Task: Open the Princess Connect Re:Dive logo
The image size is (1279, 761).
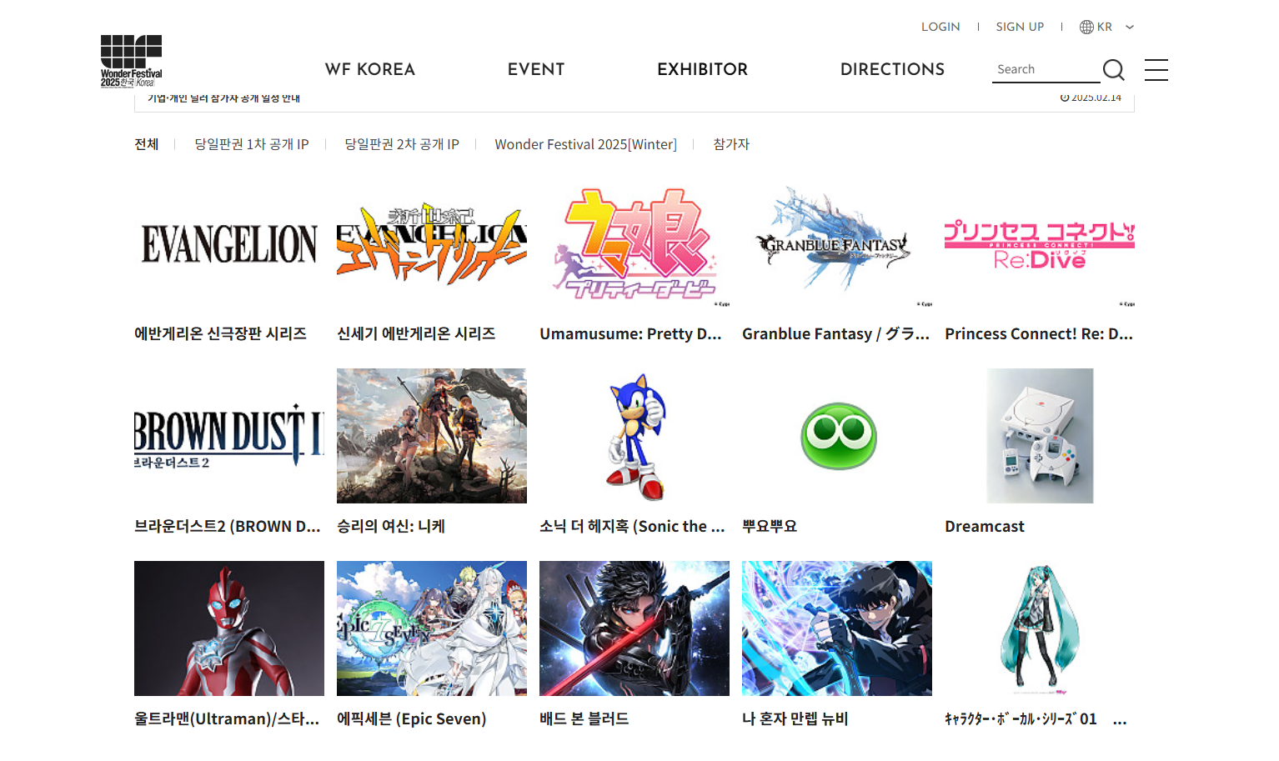Action: (x=1040, y=243)
